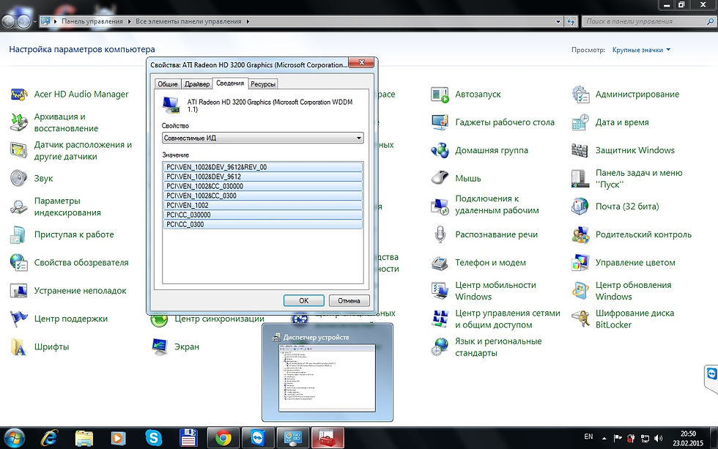The image size is (718, 449).
Task: Open Администрирование icon
Action: click(580, 94)
